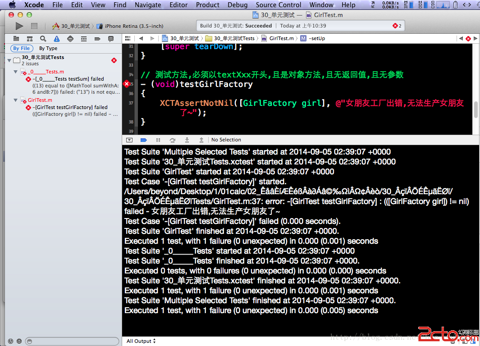Open the Editor menu
The width and height of the screenshot is (480, 346).
[178, 5]
